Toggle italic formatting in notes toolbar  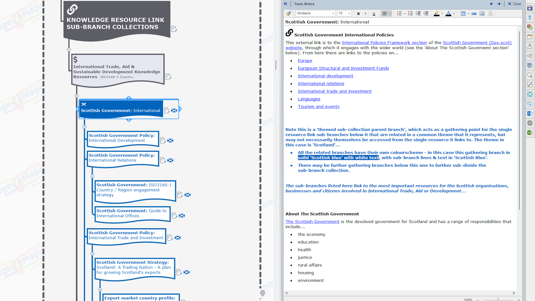[365, 13]
